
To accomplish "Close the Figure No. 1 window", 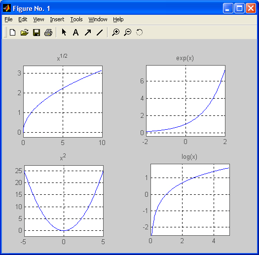I will point(251,8).
